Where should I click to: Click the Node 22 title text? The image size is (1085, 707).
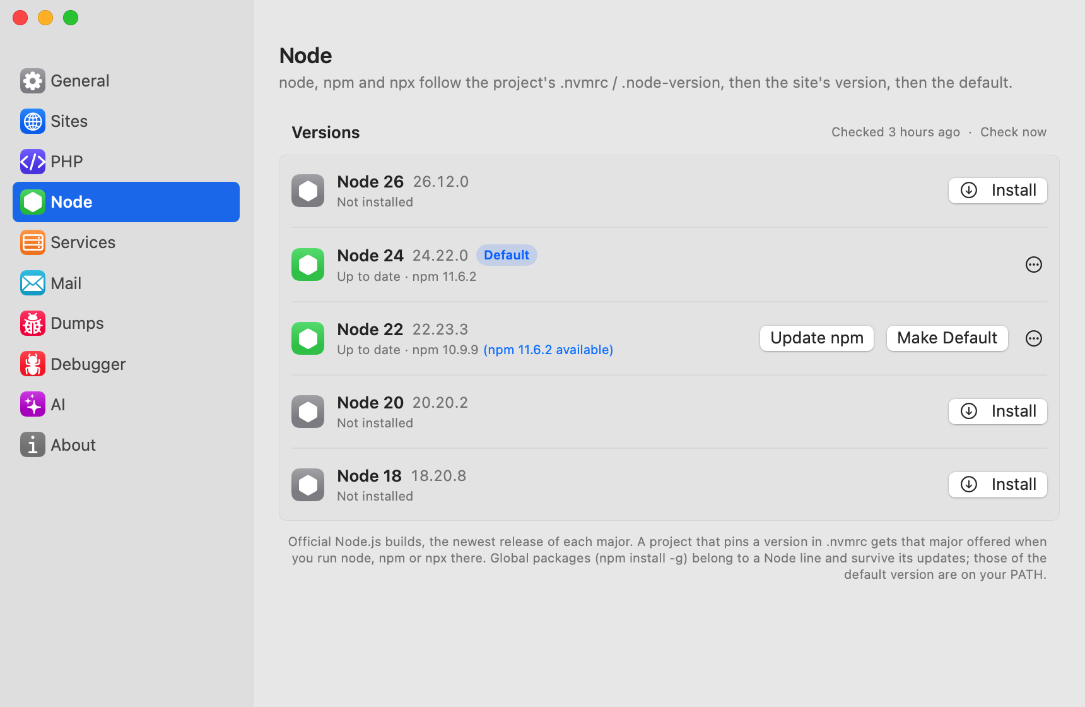[x=370, y=330]
